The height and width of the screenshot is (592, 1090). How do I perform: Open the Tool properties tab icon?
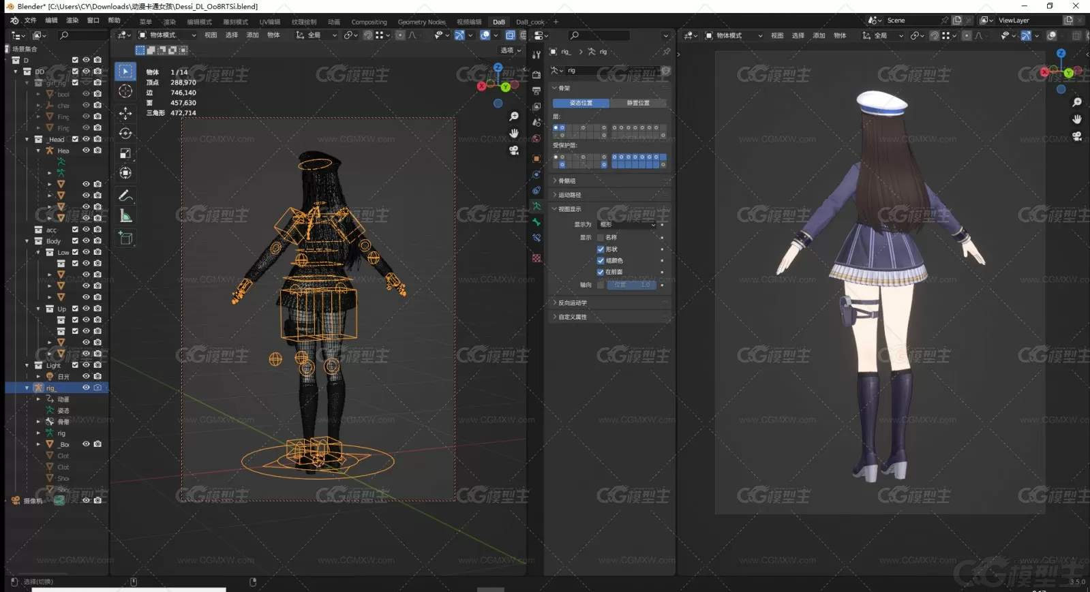pos(536,54)
